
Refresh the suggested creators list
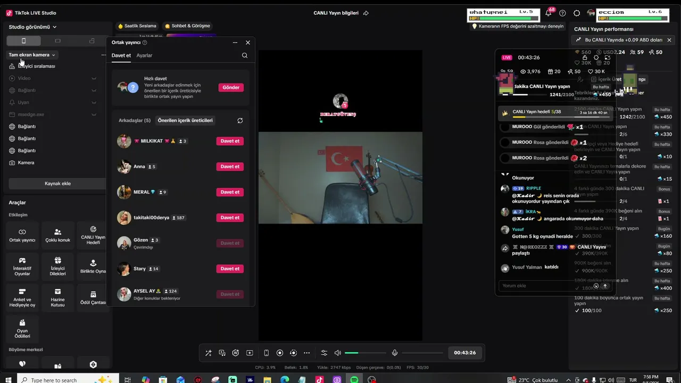pos(240,121)
